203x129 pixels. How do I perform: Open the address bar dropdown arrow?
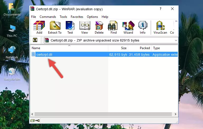tap(176, 40)
